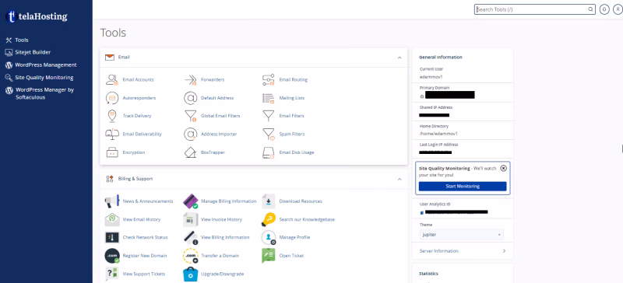Click the Manage Billing Information card icon
Image resolution: width=623 pixels, height=283 pixels.
(x=190, y=201)
